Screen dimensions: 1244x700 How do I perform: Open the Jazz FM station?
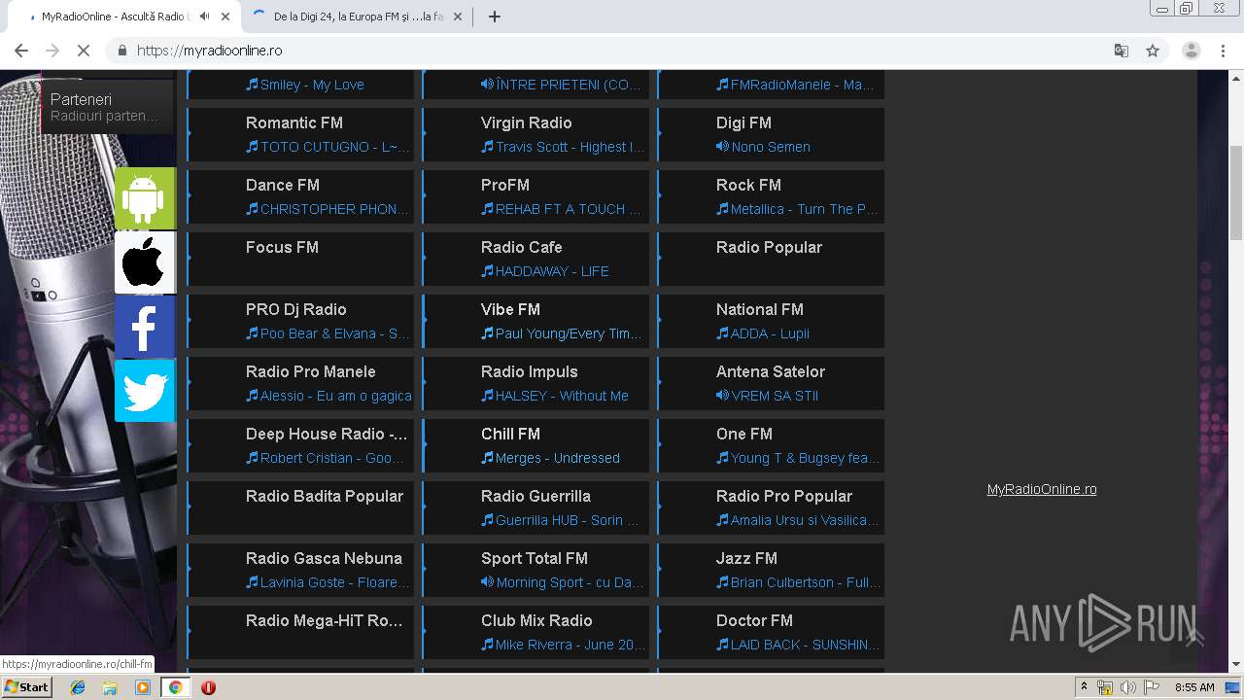(x=771, y=570)
